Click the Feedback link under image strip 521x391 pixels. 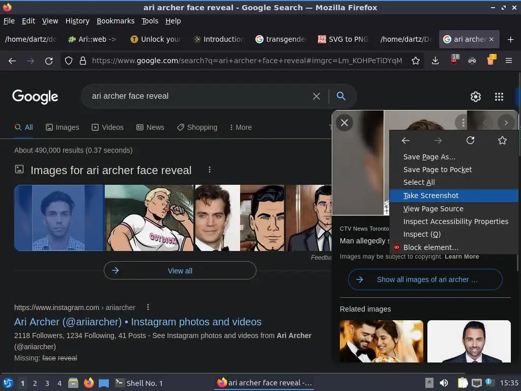tap(321, 257)
